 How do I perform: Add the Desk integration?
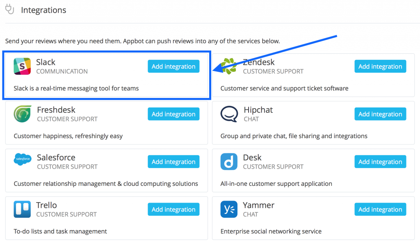pos(380,162)
